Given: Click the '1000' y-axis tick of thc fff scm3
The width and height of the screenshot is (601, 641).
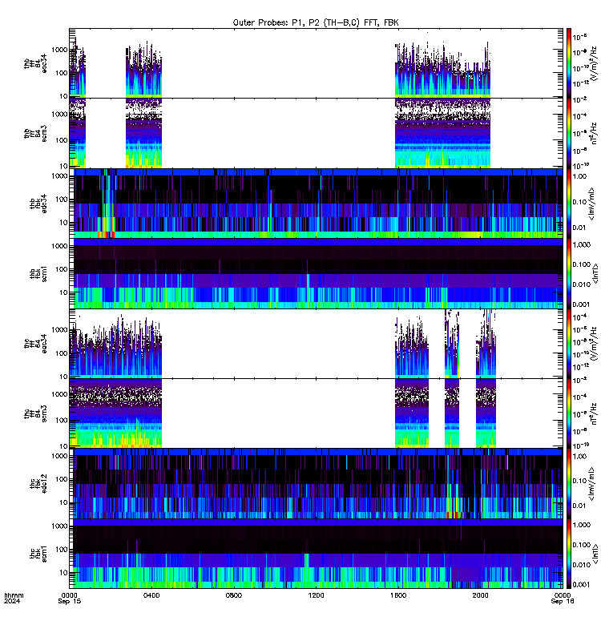Looking at the screenshot, I should click(59, 394).
